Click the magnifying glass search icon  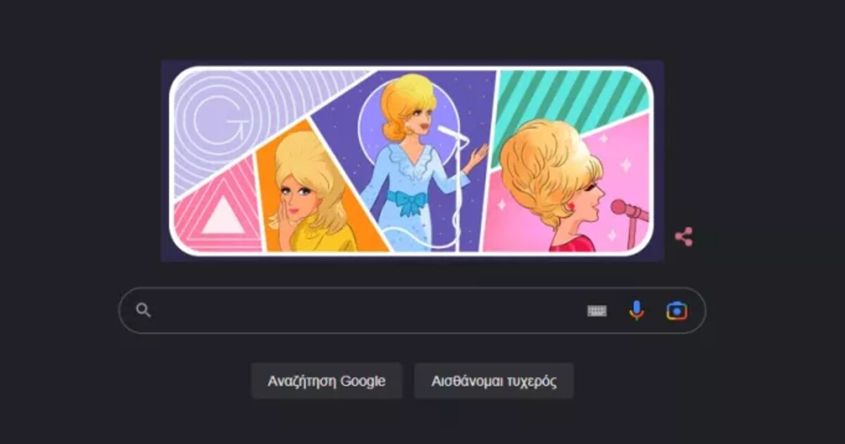point(144,310)
